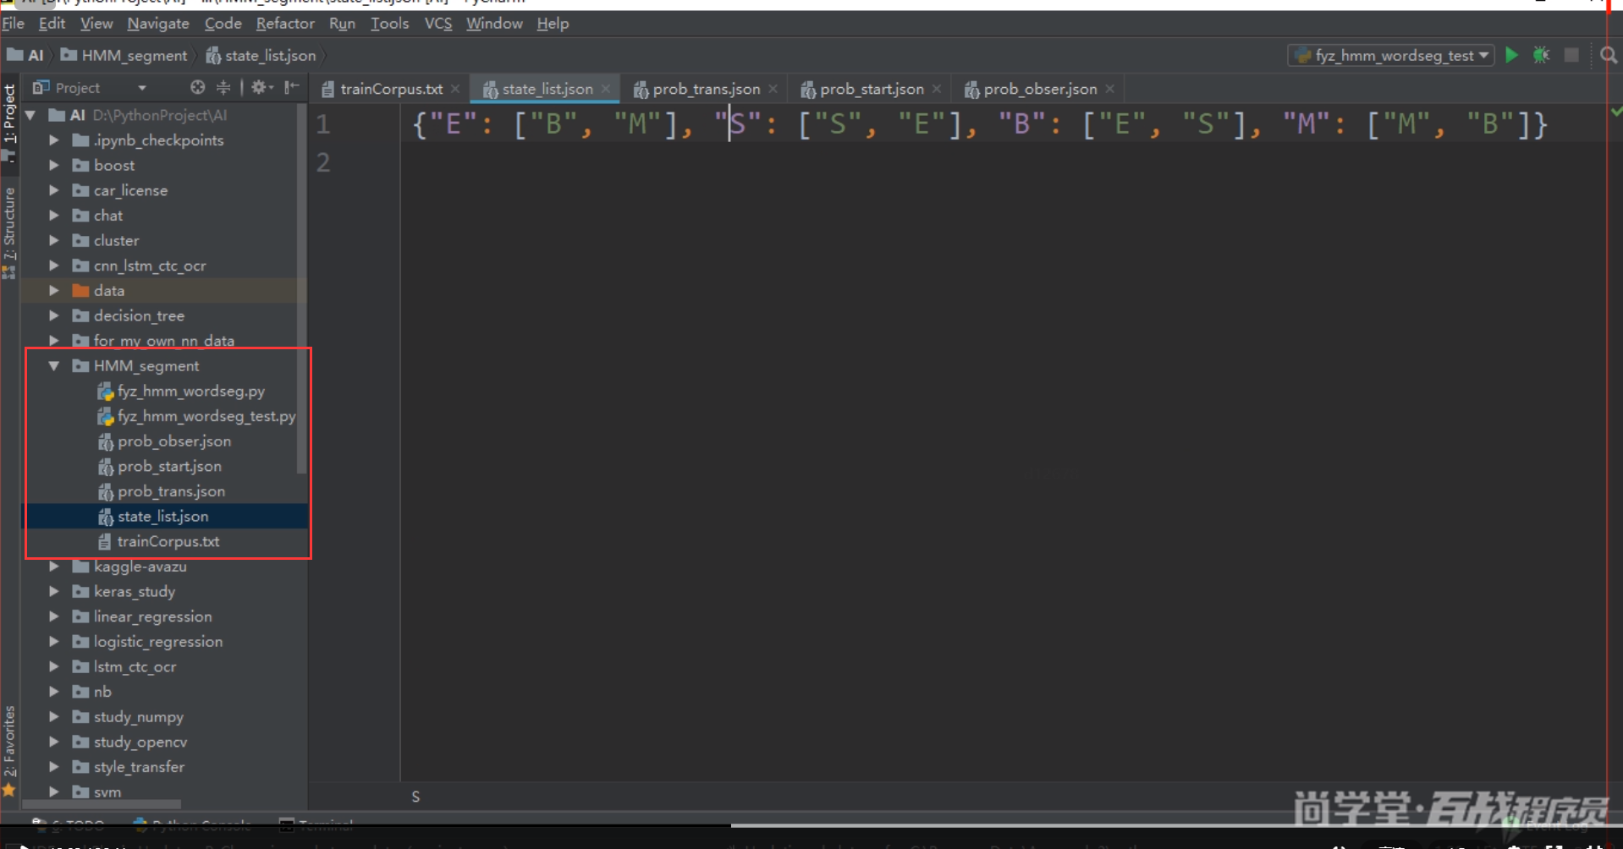Open the Window menu

[494, 24]
